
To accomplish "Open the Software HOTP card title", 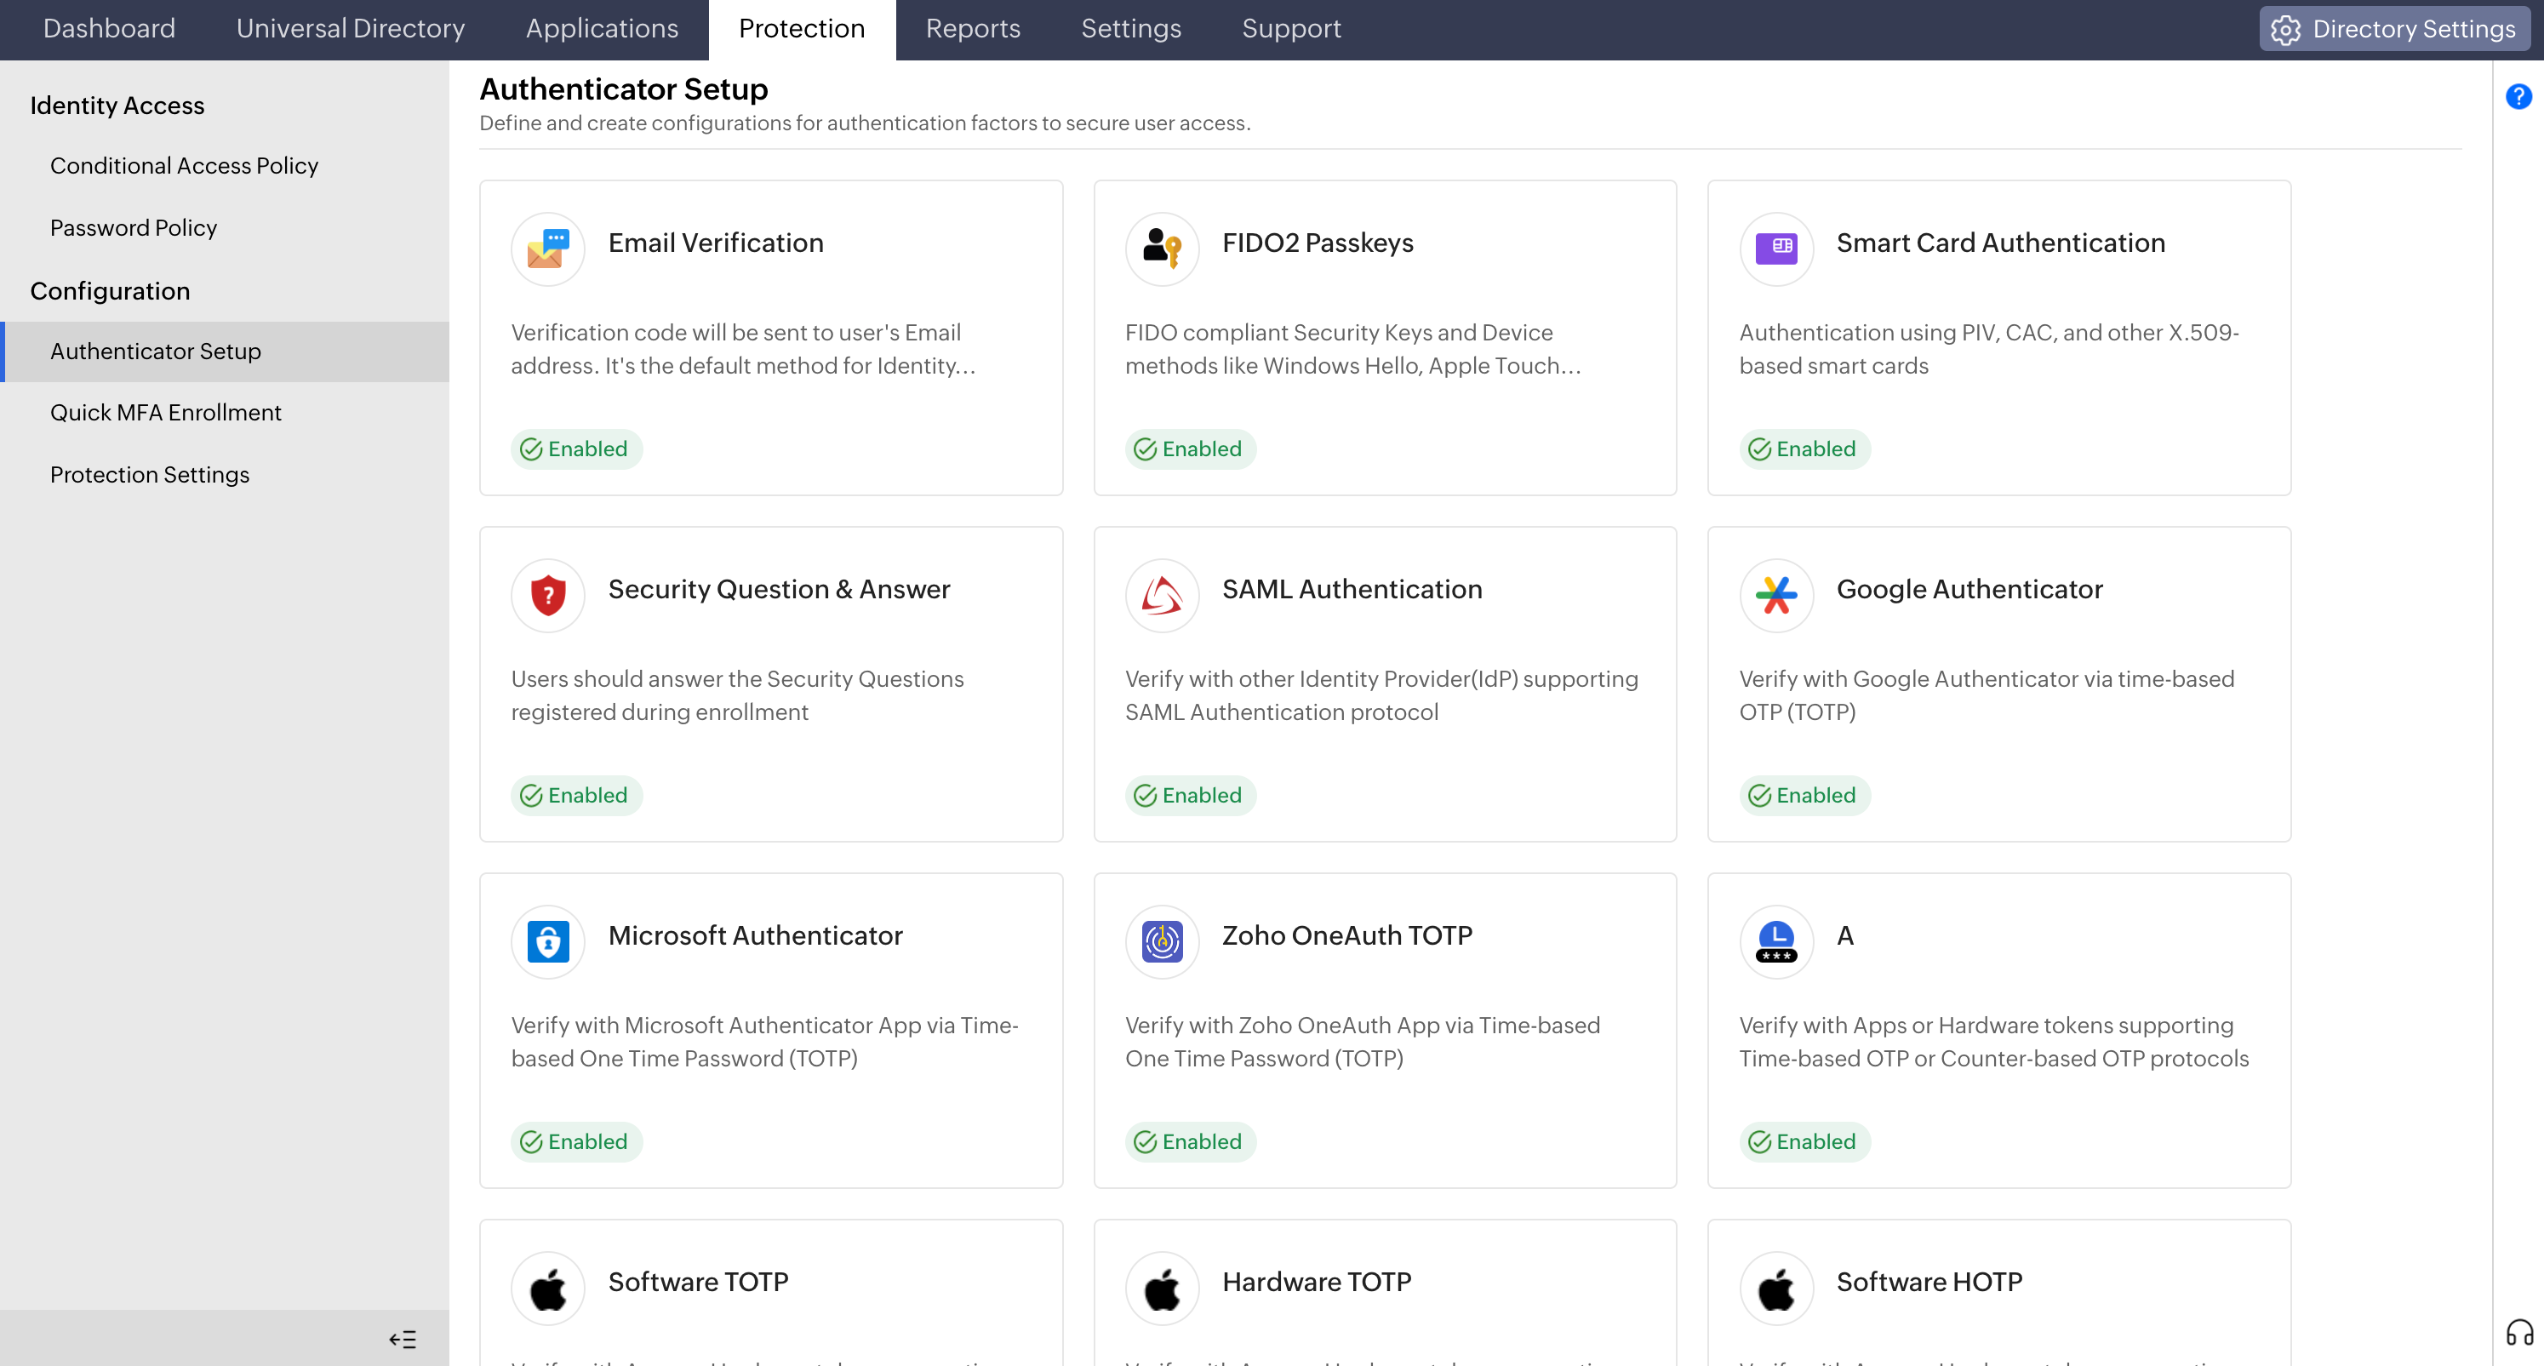I will tap(1929, 1282).
